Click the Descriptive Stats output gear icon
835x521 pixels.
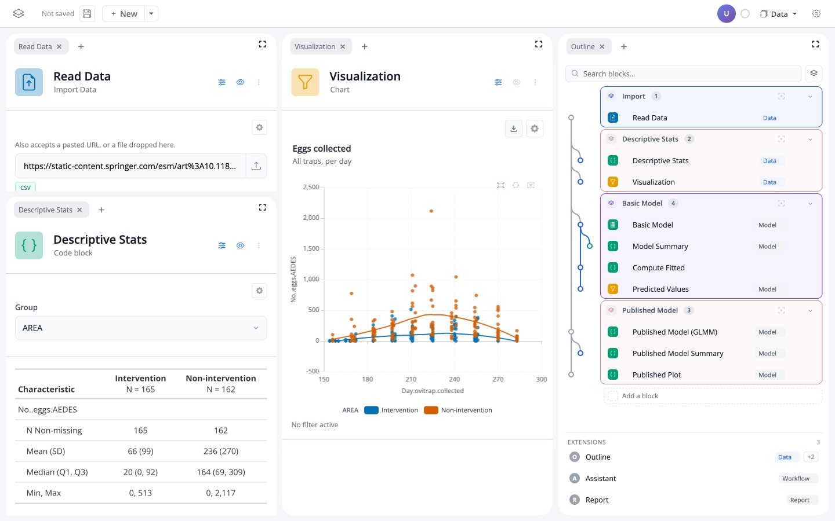click(x=260, y=291)
